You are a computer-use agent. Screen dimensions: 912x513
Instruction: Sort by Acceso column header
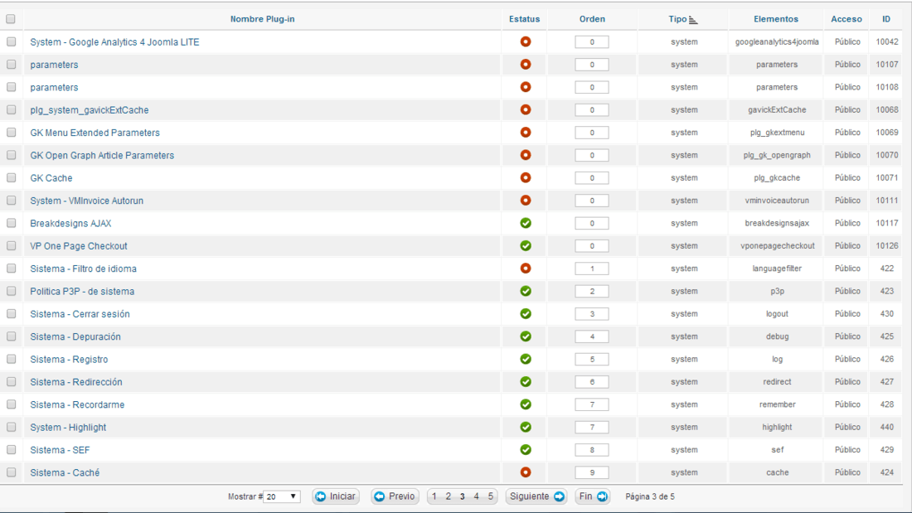847,19
